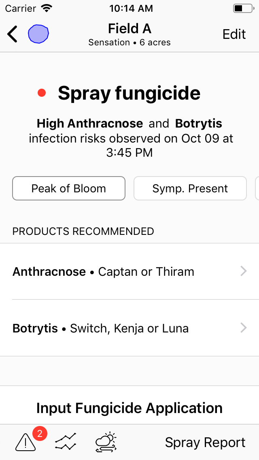
Task: Toggle the Peak of Bloom option
Action: click(69, 188)
